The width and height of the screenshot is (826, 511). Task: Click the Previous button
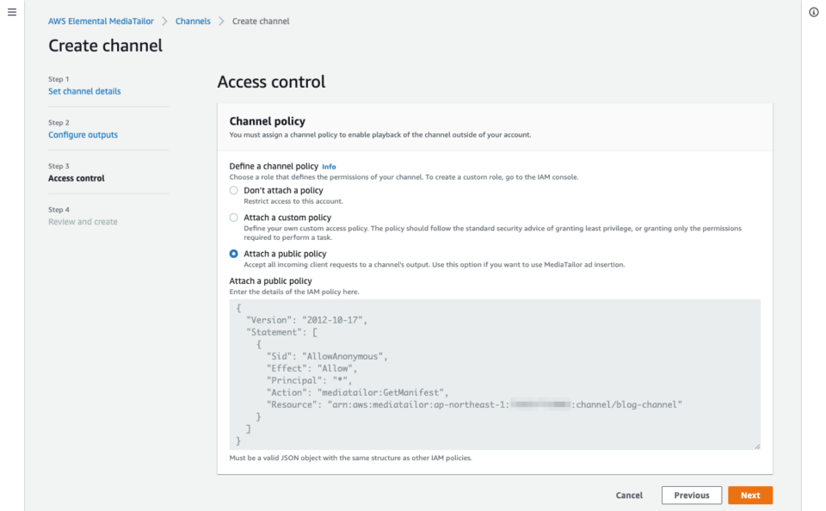[692, 495]
